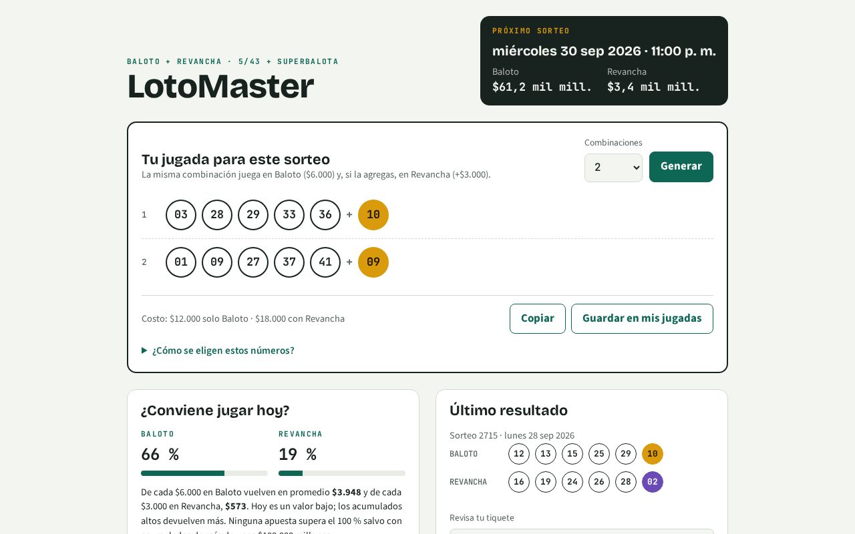The image size is (855, 534).
Task: Click the 'Tu jugada para este sorteo' heading
Action: (236, 160)
